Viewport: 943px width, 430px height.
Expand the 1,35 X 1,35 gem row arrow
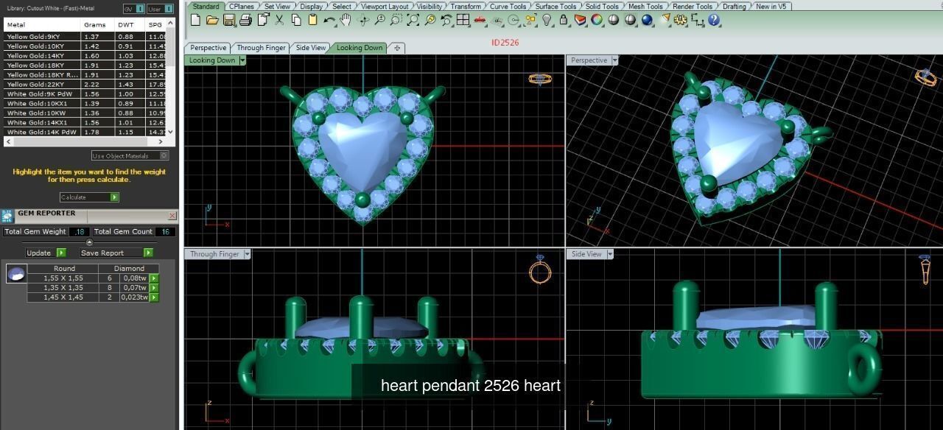[154, 288]
